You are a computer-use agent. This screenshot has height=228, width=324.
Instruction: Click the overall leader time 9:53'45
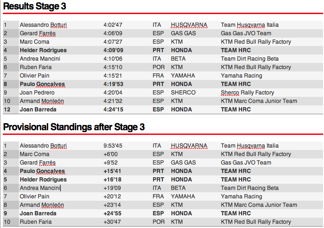click(113, 146)
